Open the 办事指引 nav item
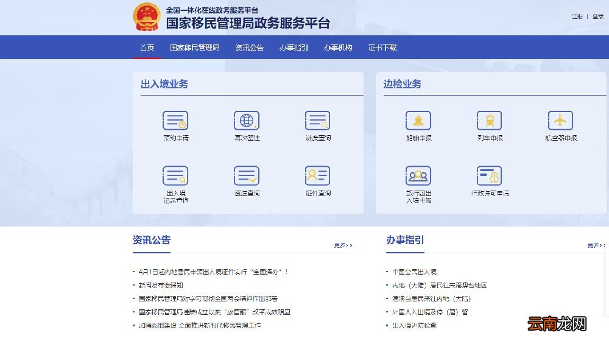 (294, 47)
